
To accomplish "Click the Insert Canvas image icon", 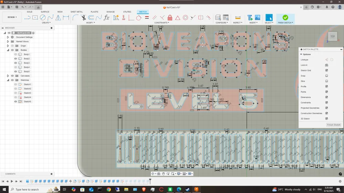I will tap(257, 18).
